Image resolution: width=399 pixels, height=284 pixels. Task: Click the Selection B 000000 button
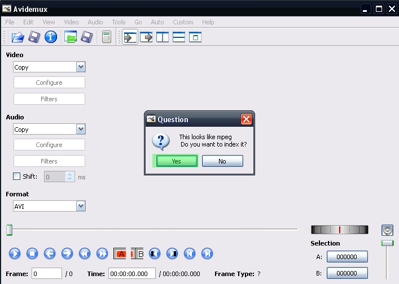347,273
